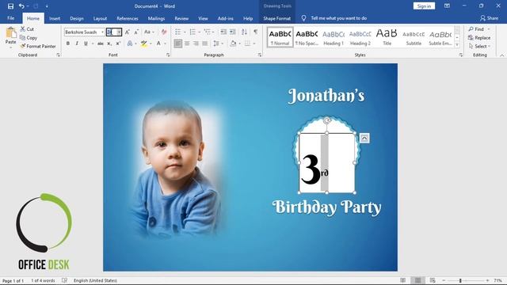
Task: Decrease paragraph indent
Action: 223,32
